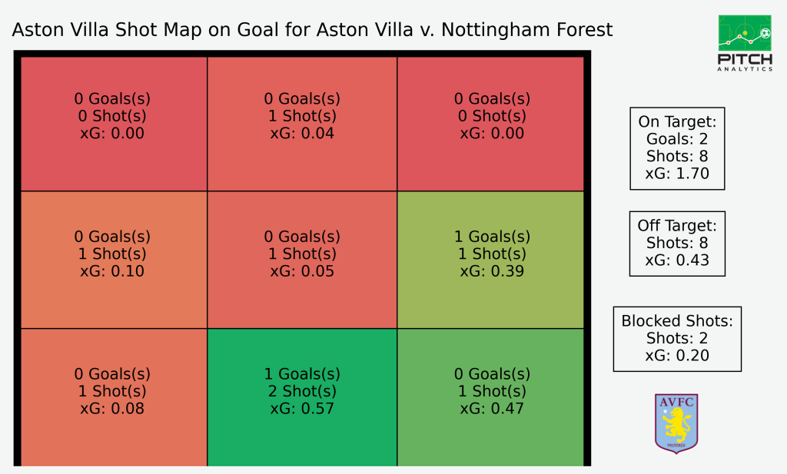787x474 pixels.
Task: Click 'xG: 0.43' in Off Target box
Action: pos(677,260)
